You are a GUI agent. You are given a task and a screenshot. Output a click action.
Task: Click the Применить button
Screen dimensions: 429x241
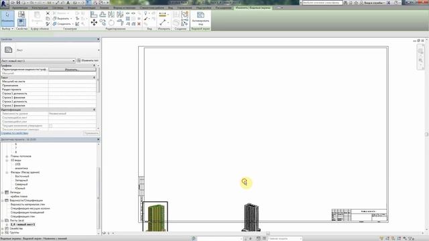[91, 133]
